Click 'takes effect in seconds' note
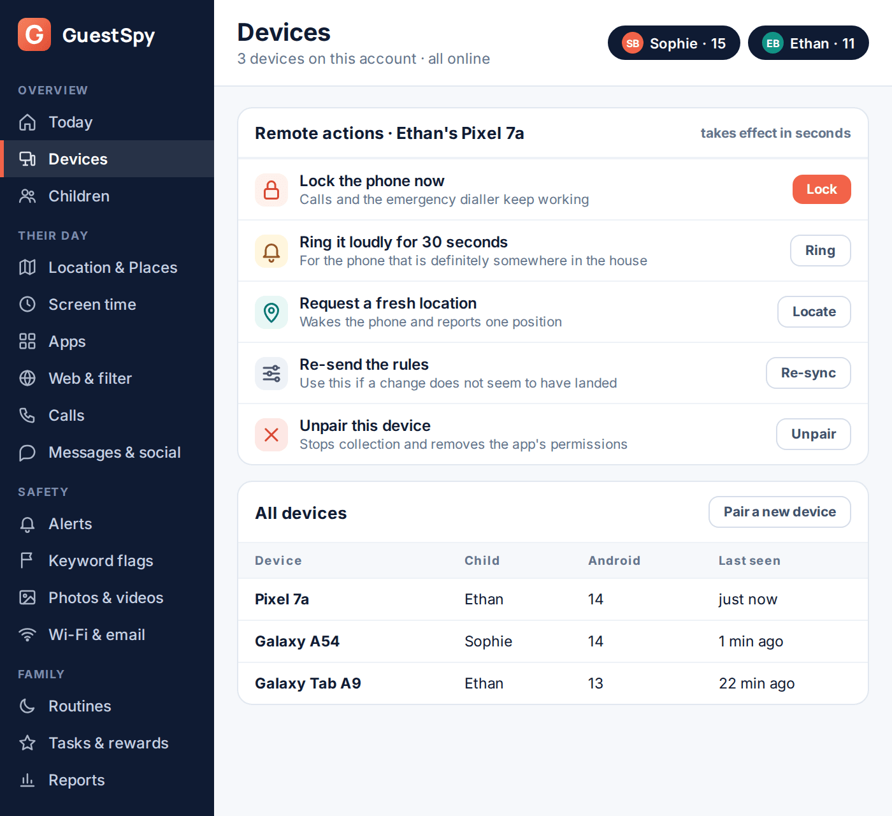 [775, 133]
